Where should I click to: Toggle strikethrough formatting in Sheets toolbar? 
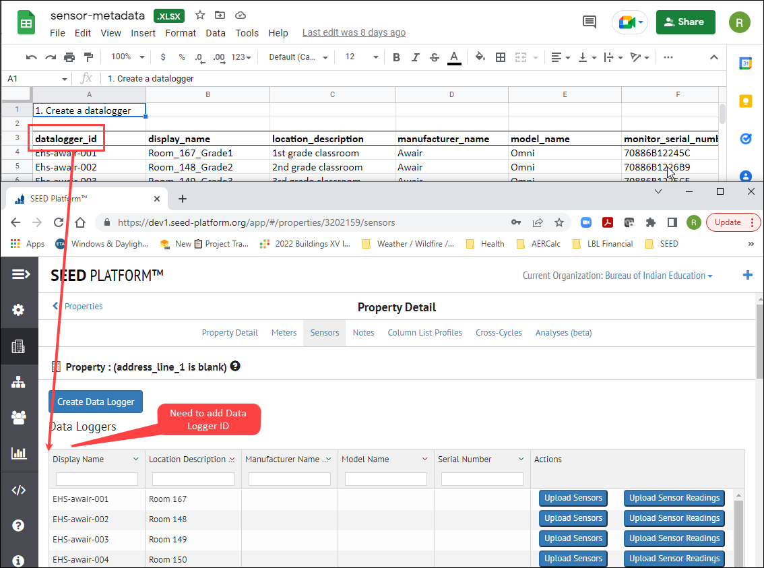435,57
